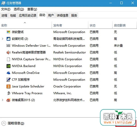Click the NVIDIA Backend green icon
Screen dimensions: 137x127
(x=8, y=66)
